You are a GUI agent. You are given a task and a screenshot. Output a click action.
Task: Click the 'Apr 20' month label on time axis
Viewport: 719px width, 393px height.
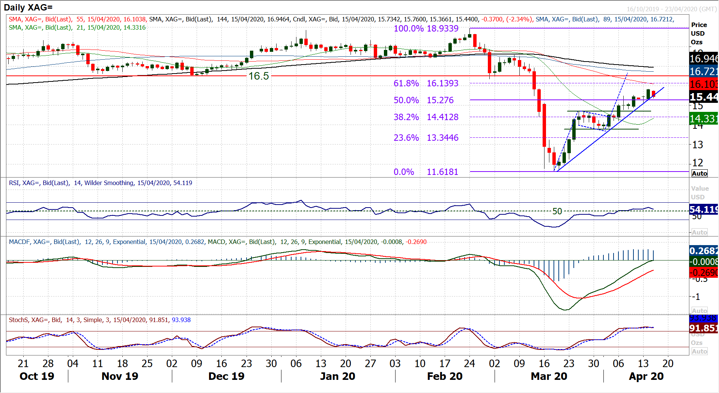pos(646,376)
